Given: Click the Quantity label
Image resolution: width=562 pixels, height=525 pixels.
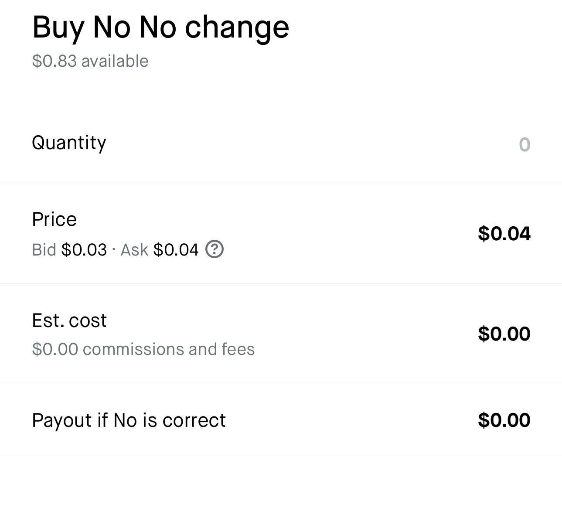Looking at the screenshot, I should point(69,143).
